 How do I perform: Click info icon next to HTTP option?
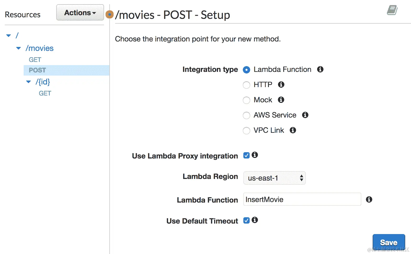coord(281,84)
